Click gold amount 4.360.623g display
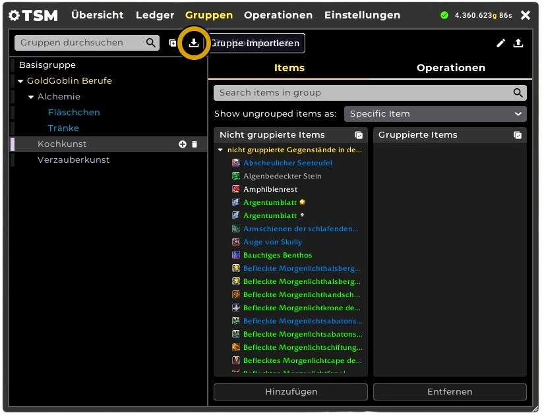Screen dimensions: 542x415 [475, 16]
